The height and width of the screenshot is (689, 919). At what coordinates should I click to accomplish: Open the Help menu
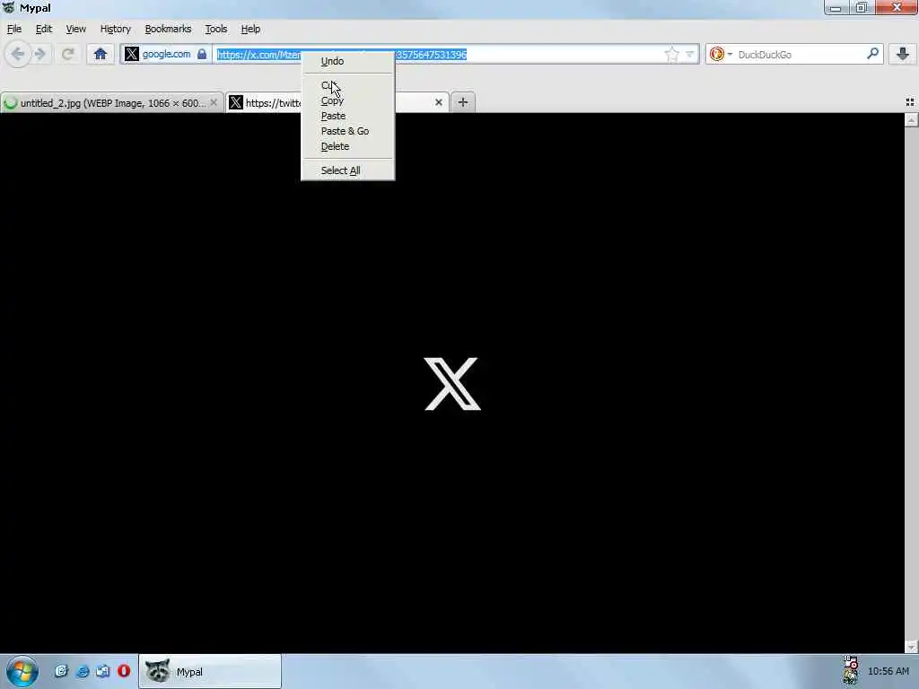[x=250, y=29]
